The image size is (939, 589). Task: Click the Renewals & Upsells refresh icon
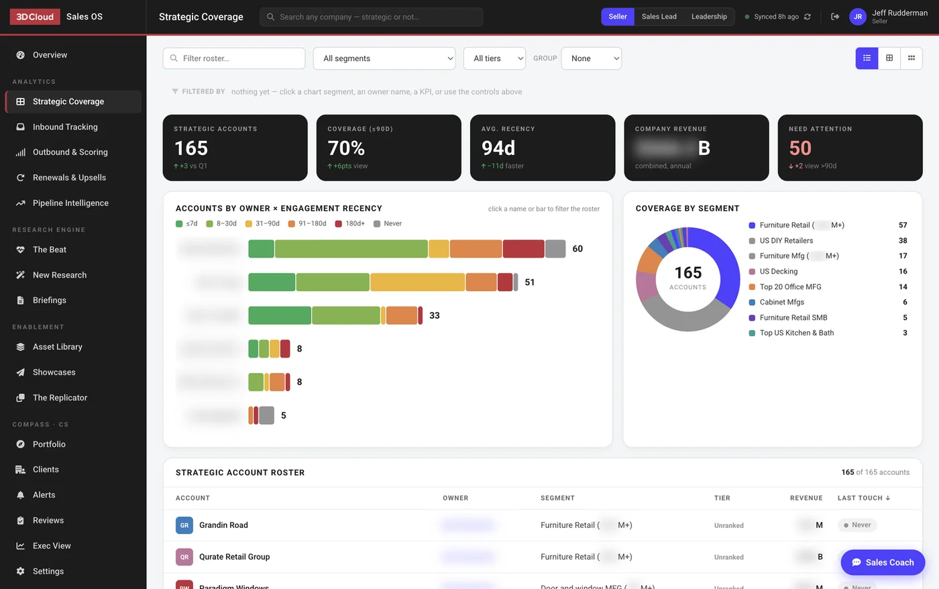click(x=21, y=178)
